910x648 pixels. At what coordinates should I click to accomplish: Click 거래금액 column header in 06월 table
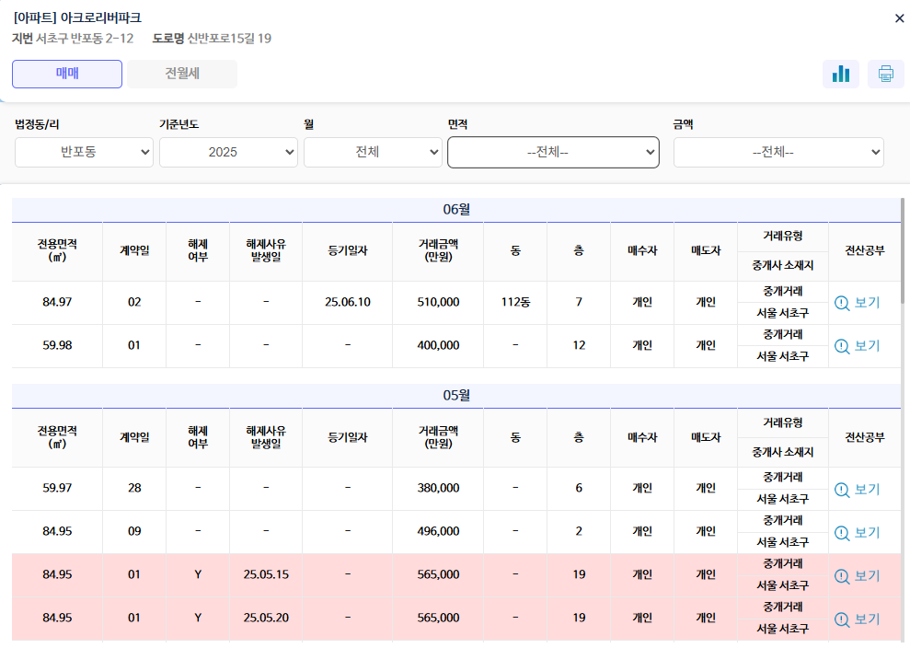(x=438, y=251)
